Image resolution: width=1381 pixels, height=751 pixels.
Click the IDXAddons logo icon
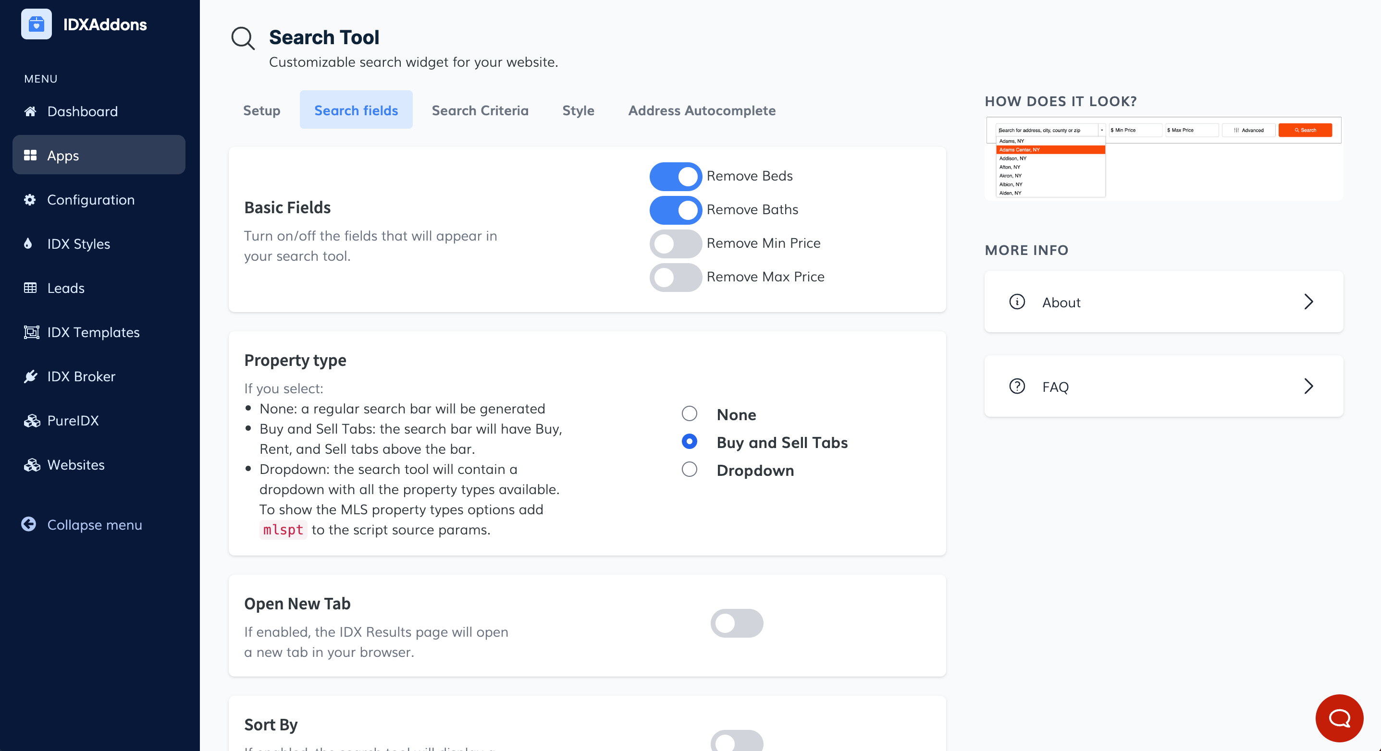point(36,24)
